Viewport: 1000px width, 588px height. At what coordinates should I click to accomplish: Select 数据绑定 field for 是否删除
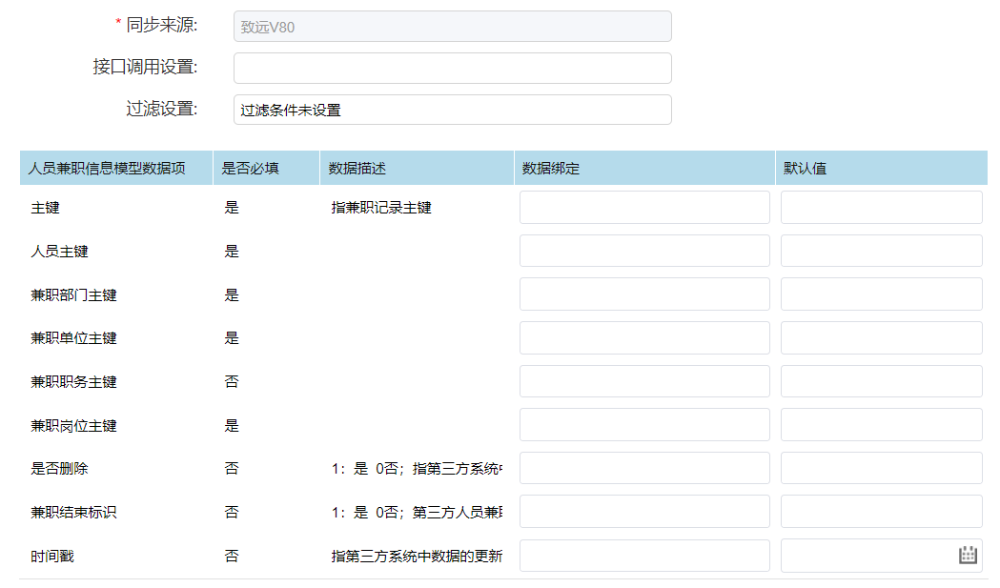pos(644,468)
